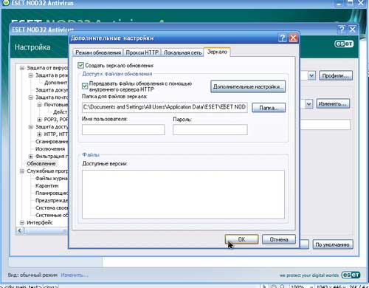Click inside the Доступные версии list box
369x288 pixels.
pyautogui.click(x=183, y=194)
